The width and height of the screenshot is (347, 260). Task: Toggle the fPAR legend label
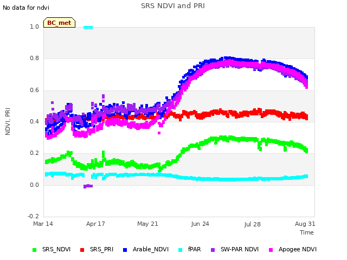coord(195,249)
